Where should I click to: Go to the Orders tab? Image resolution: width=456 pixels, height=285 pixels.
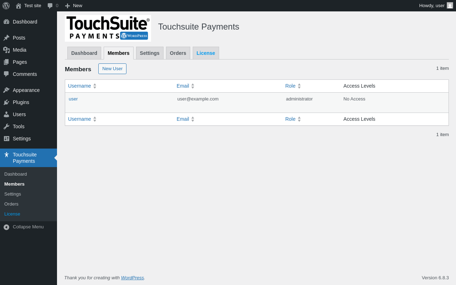click(x=178, y=53)
